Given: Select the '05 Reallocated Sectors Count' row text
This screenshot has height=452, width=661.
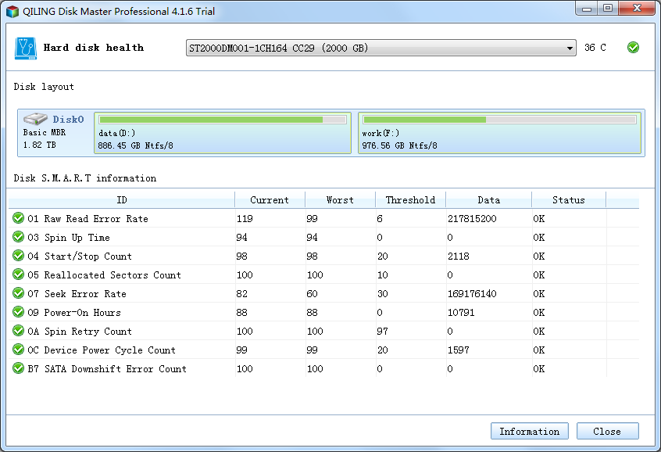Looking at the screenshot, I should click(104, 275).
